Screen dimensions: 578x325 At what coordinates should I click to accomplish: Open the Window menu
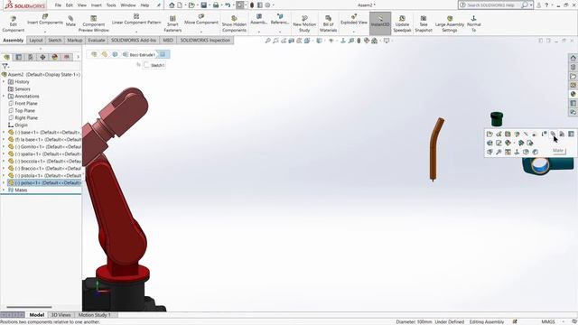(x=128, y=5)
